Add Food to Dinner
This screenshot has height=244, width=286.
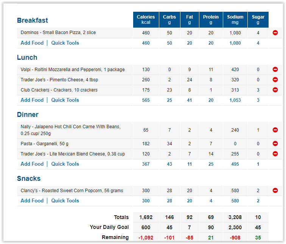32,164
